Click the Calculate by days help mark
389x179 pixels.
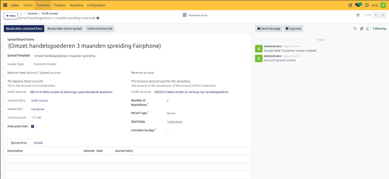pos(156,129)
